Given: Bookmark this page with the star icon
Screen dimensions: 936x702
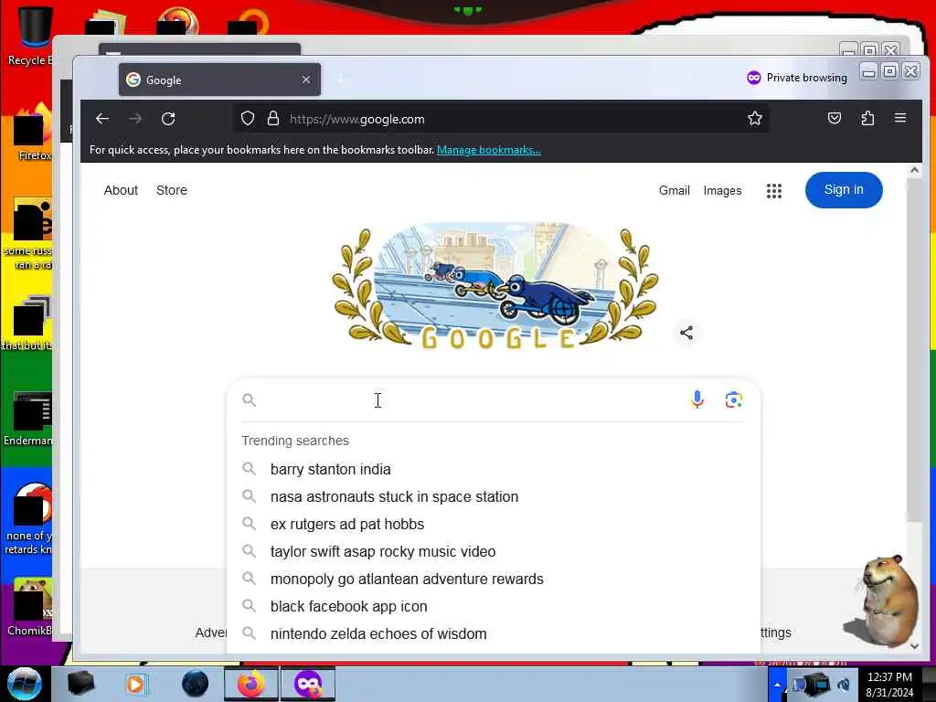Looking at the screenshot, I should tap(754, 118).
